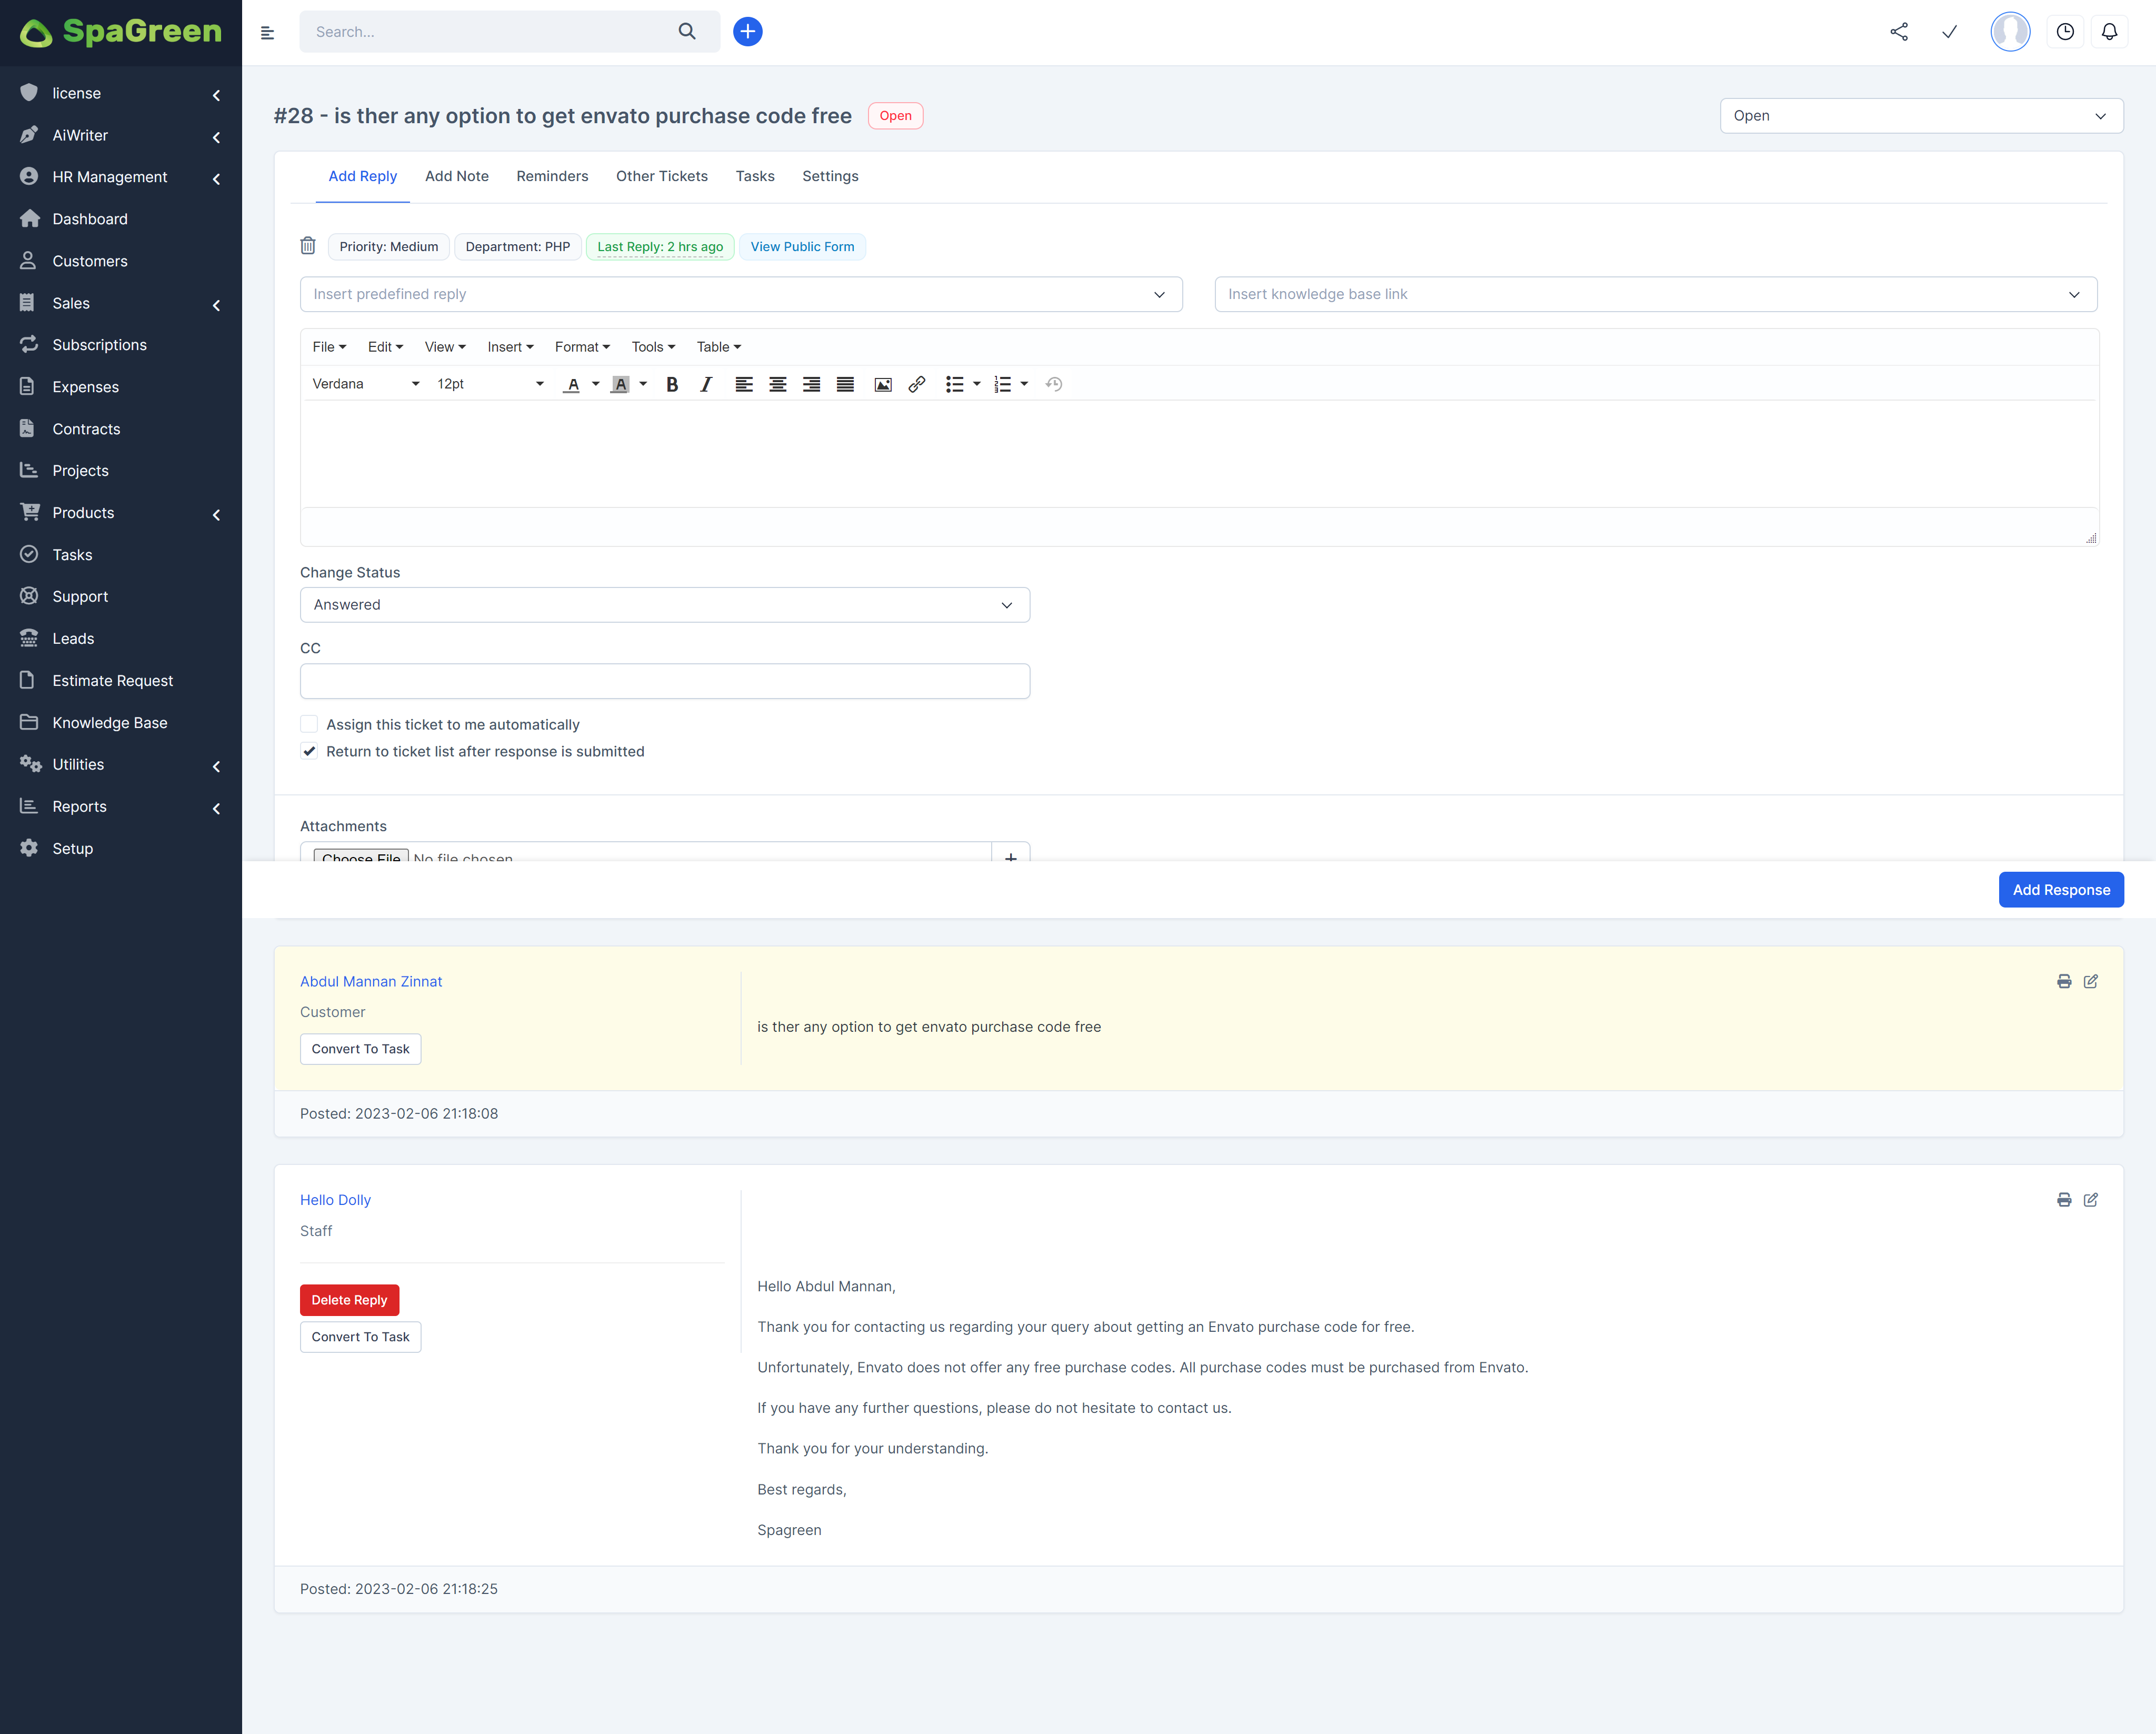Change the Verdana font family
Viewport: 2156px width, 1734px height.
click(365, 384)
